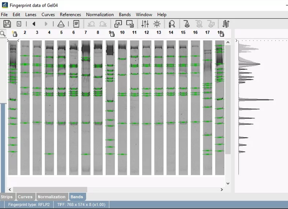
Task: Click the reference weight icon on lane 1
Action: pyautogui.click(x=15, y=34)
